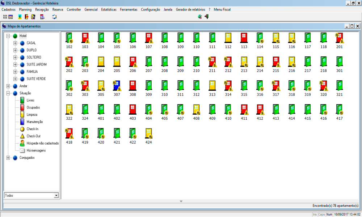Select apartment 321 green door

(340, 86)
